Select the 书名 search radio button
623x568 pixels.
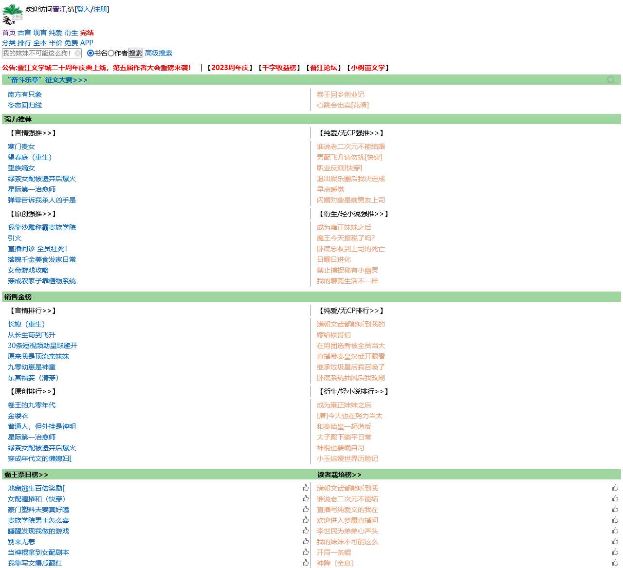tap(90, 53)
